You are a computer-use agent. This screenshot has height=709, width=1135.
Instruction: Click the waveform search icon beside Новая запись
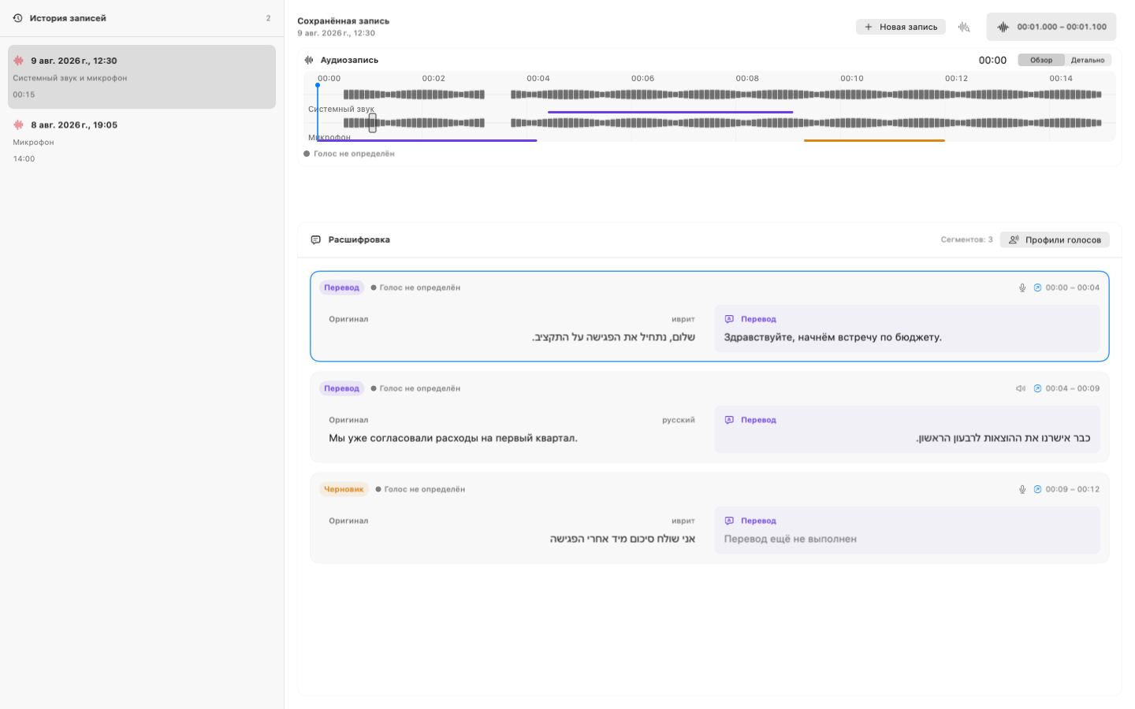pos(964,27)
